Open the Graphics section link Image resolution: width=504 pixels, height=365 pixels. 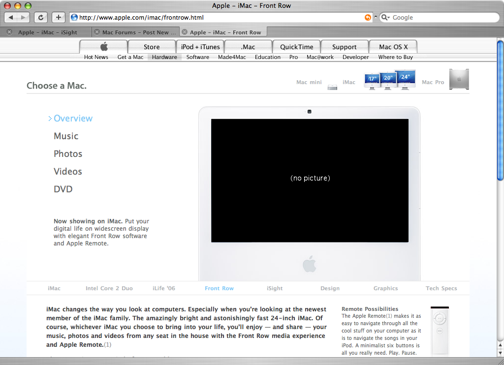(x=385, y=288)
